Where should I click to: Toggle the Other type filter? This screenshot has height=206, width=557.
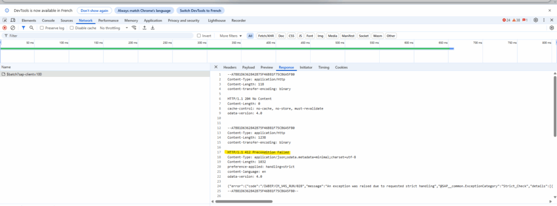pos(391,36)
